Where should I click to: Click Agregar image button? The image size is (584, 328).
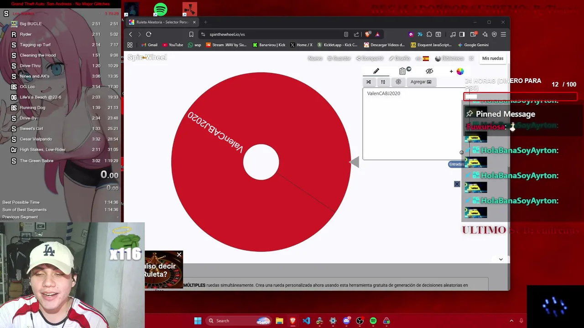point(421,82)
